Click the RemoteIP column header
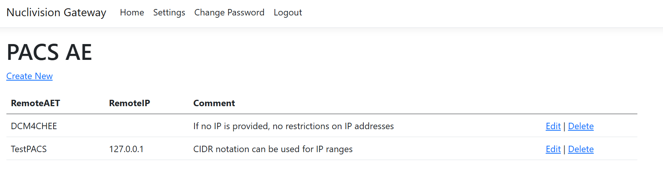663x186 pixels. click(129, 103)
